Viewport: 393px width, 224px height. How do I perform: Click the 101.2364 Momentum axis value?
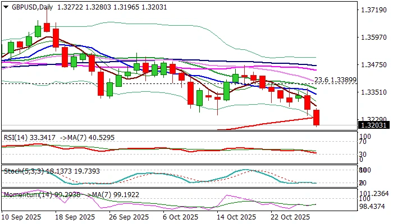[374, 193]
